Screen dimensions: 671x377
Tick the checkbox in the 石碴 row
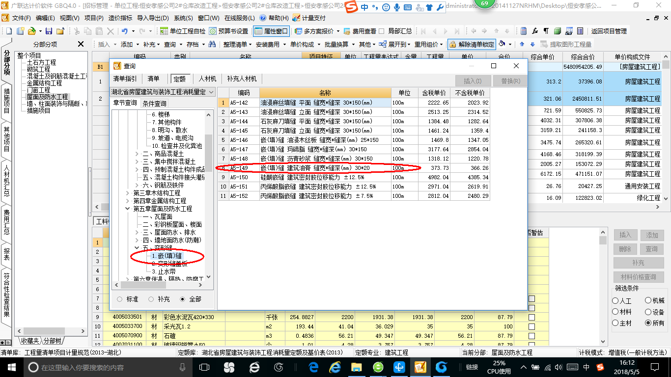(531, 336)
